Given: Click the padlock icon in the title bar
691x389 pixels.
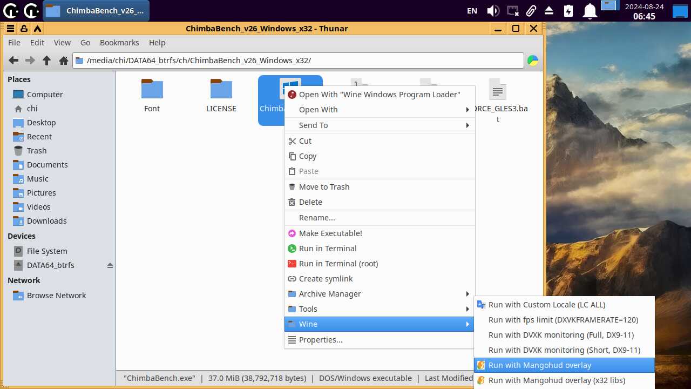Looking at the screenshot, I should tap(24, 29).
